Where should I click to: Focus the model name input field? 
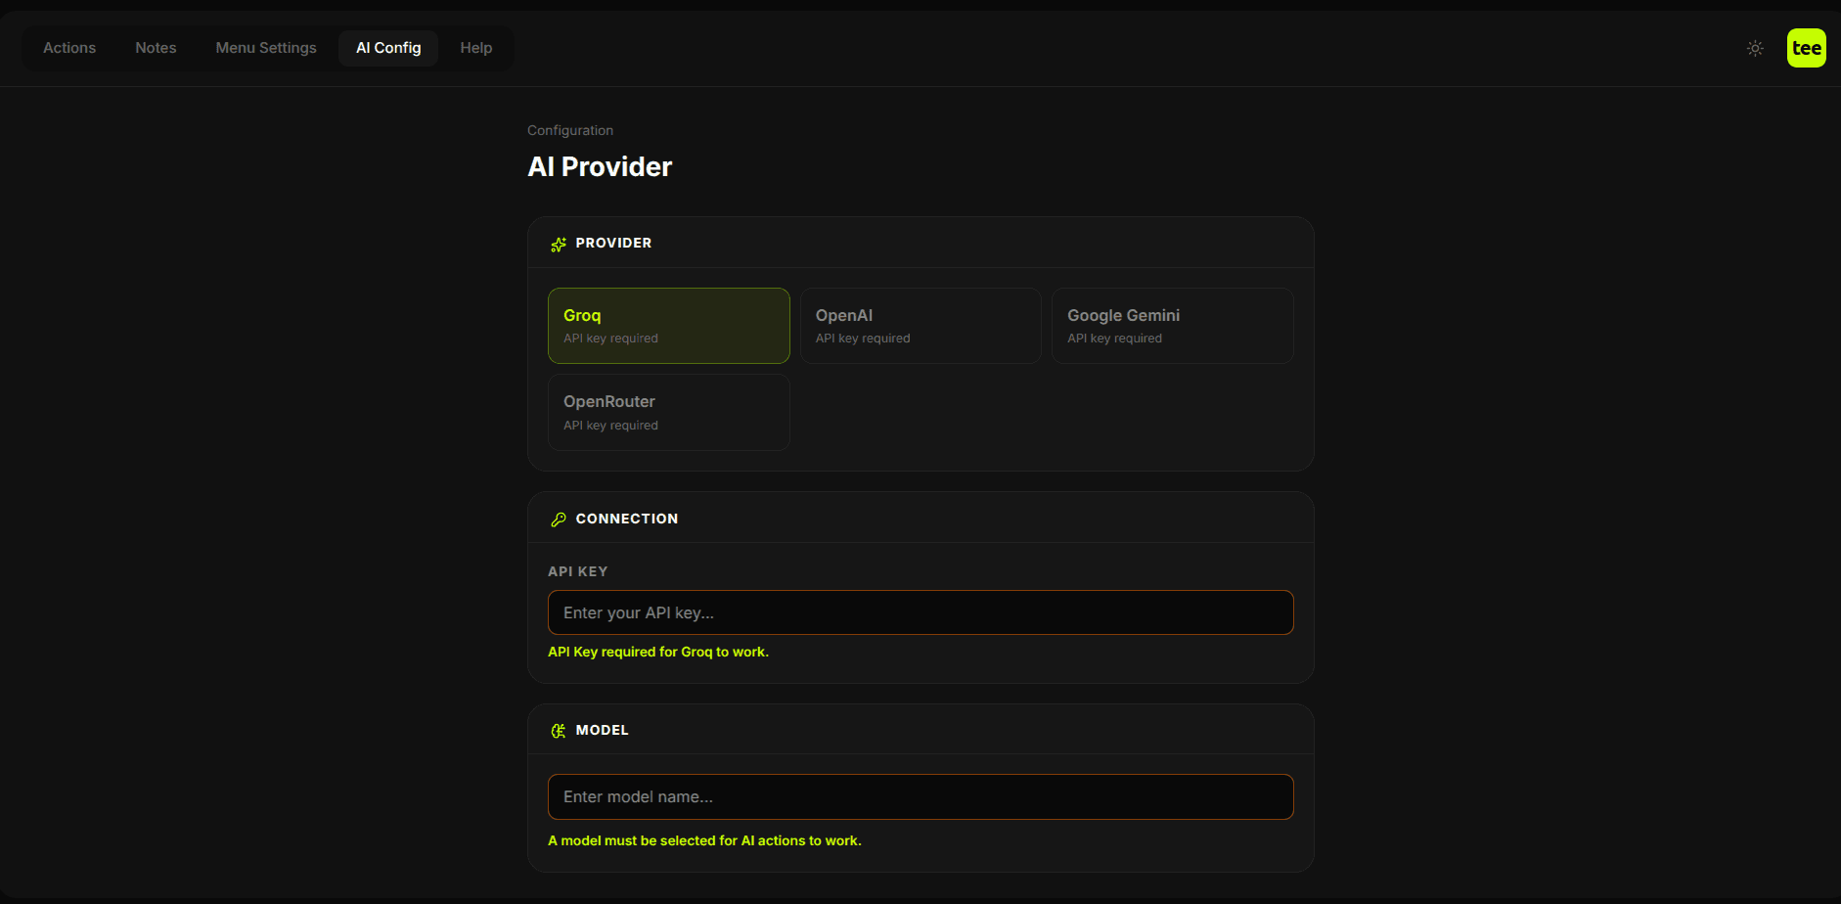pos(920,796)
